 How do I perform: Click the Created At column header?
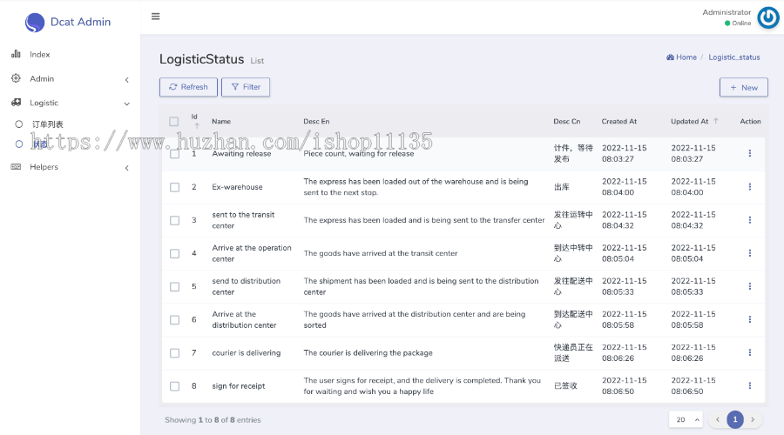619,121
